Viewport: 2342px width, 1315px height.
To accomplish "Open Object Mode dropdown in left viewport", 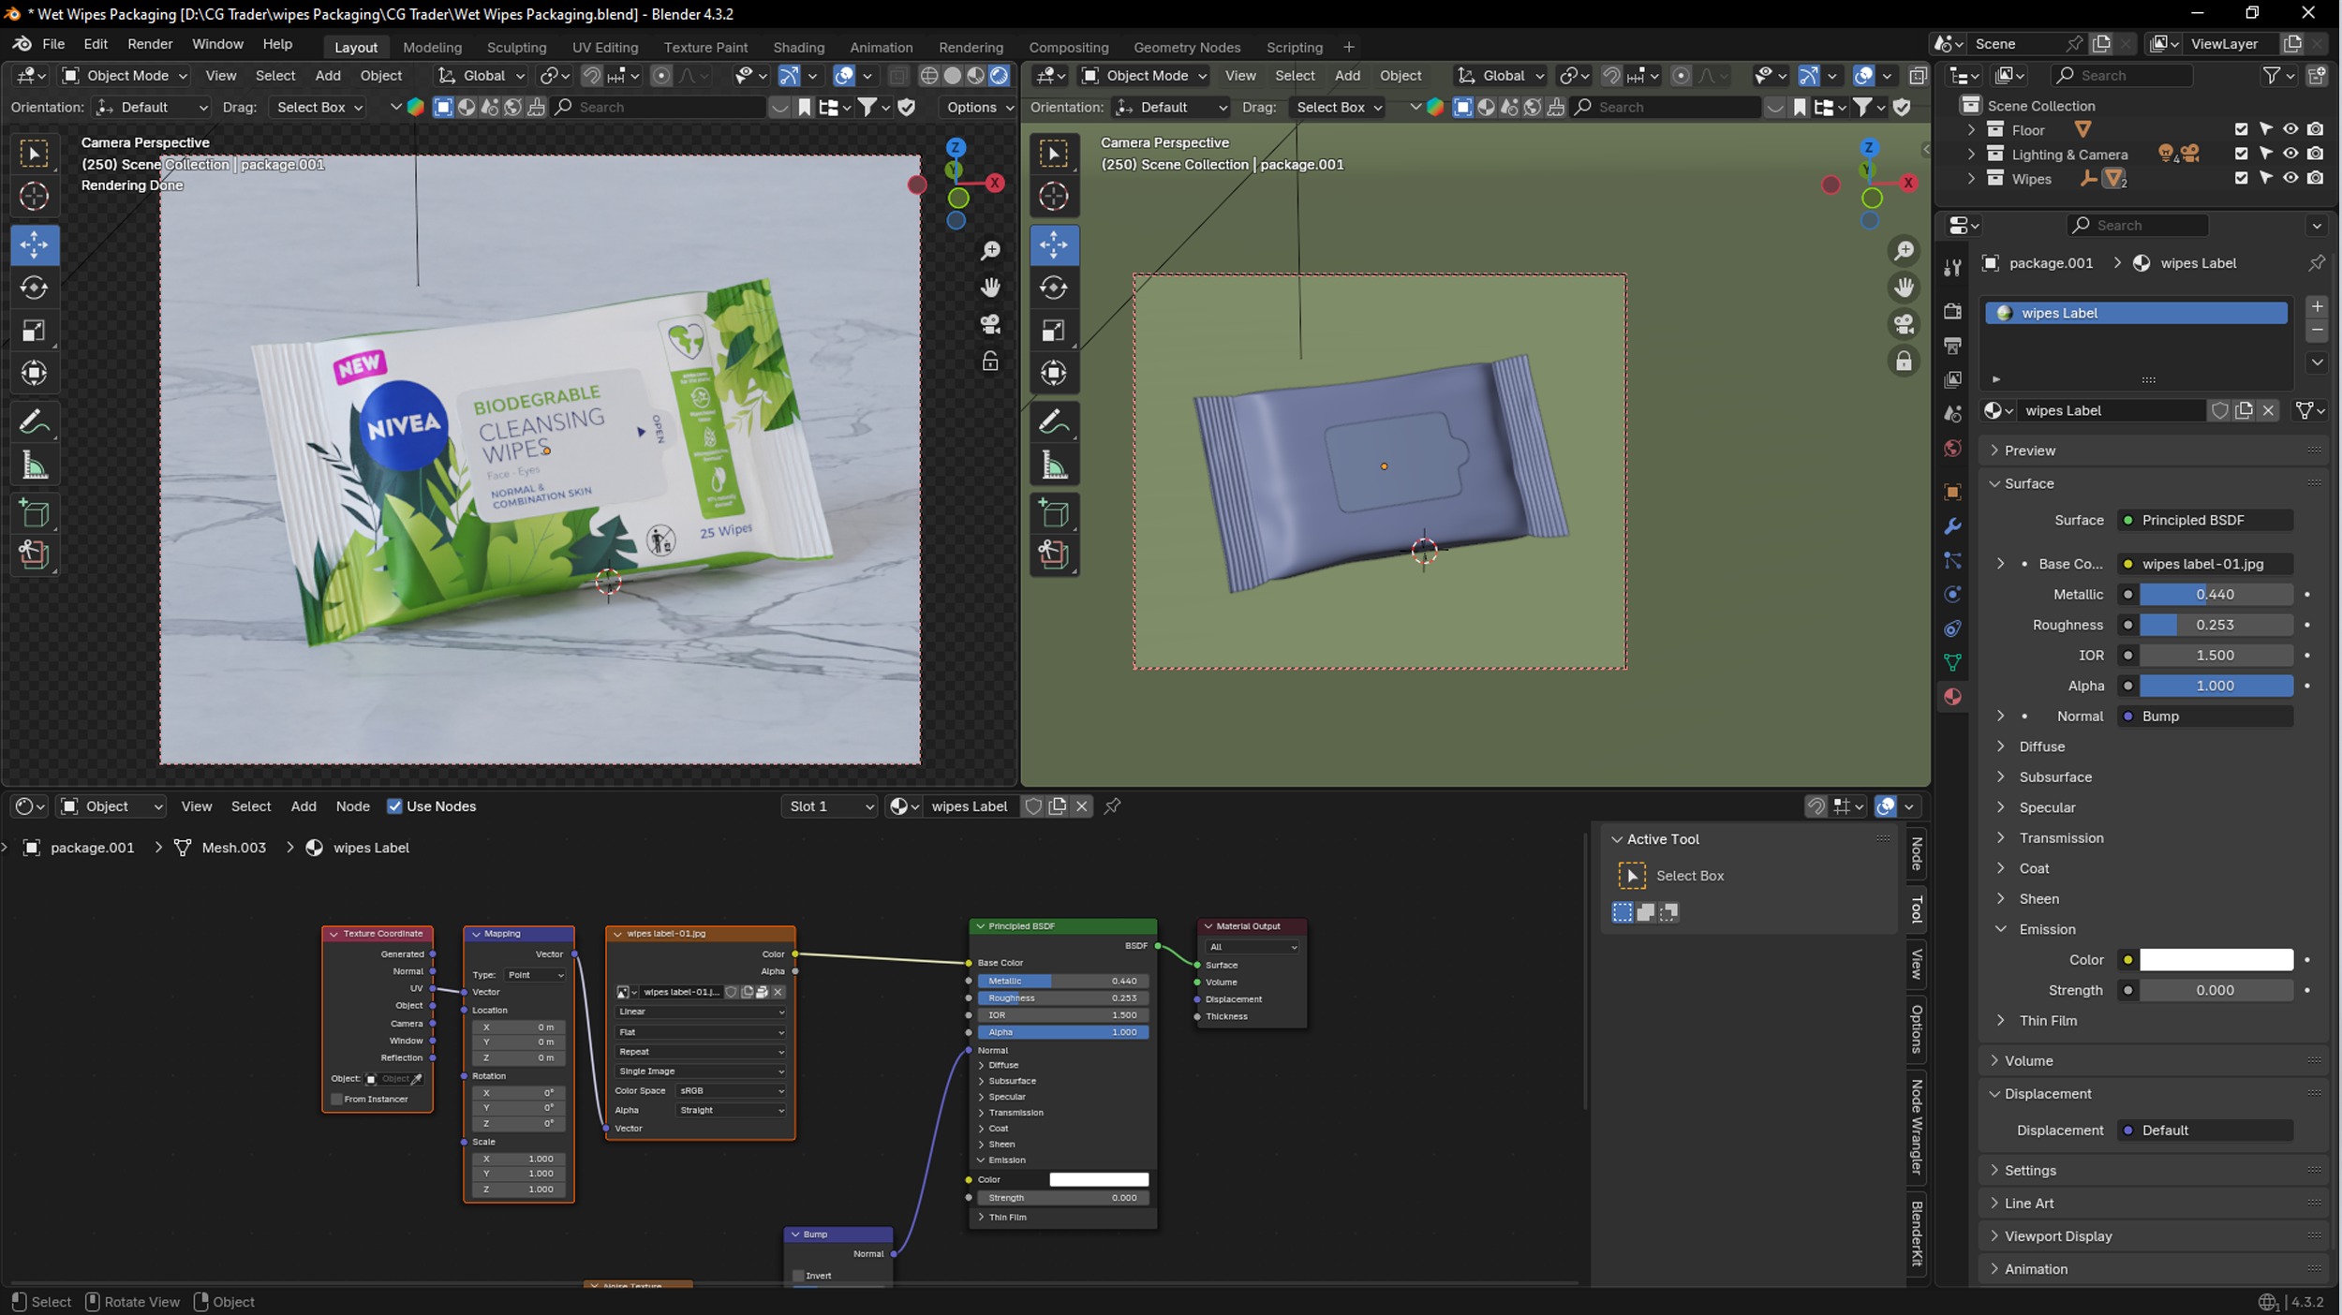I will coord(124,76).
